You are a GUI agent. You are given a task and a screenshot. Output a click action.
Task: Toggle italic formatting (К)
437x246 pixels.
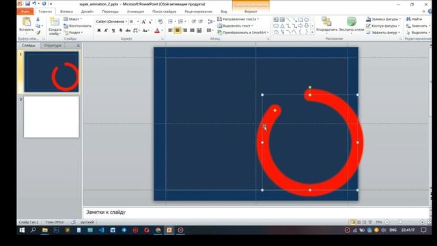pos(107,30)
